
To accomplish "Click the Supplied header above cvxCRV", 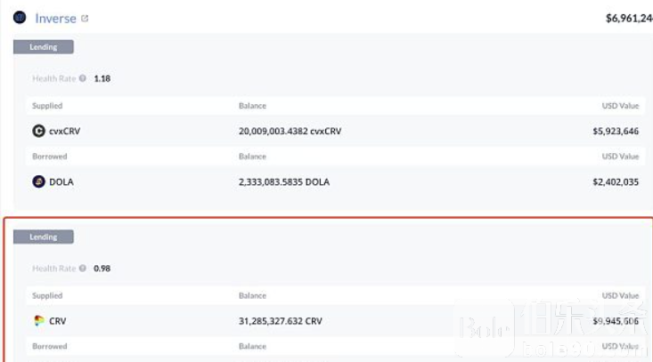I will point(47,106).
